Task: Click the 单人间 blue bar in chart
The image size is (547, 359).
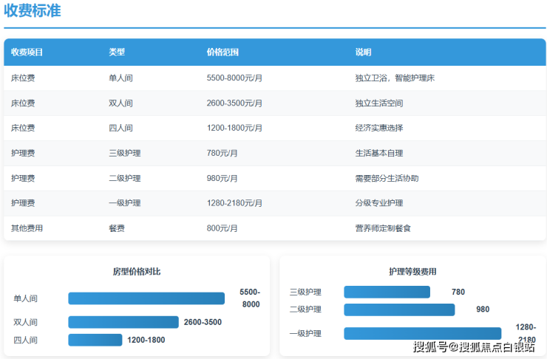Action: click(x=146, y=298)
